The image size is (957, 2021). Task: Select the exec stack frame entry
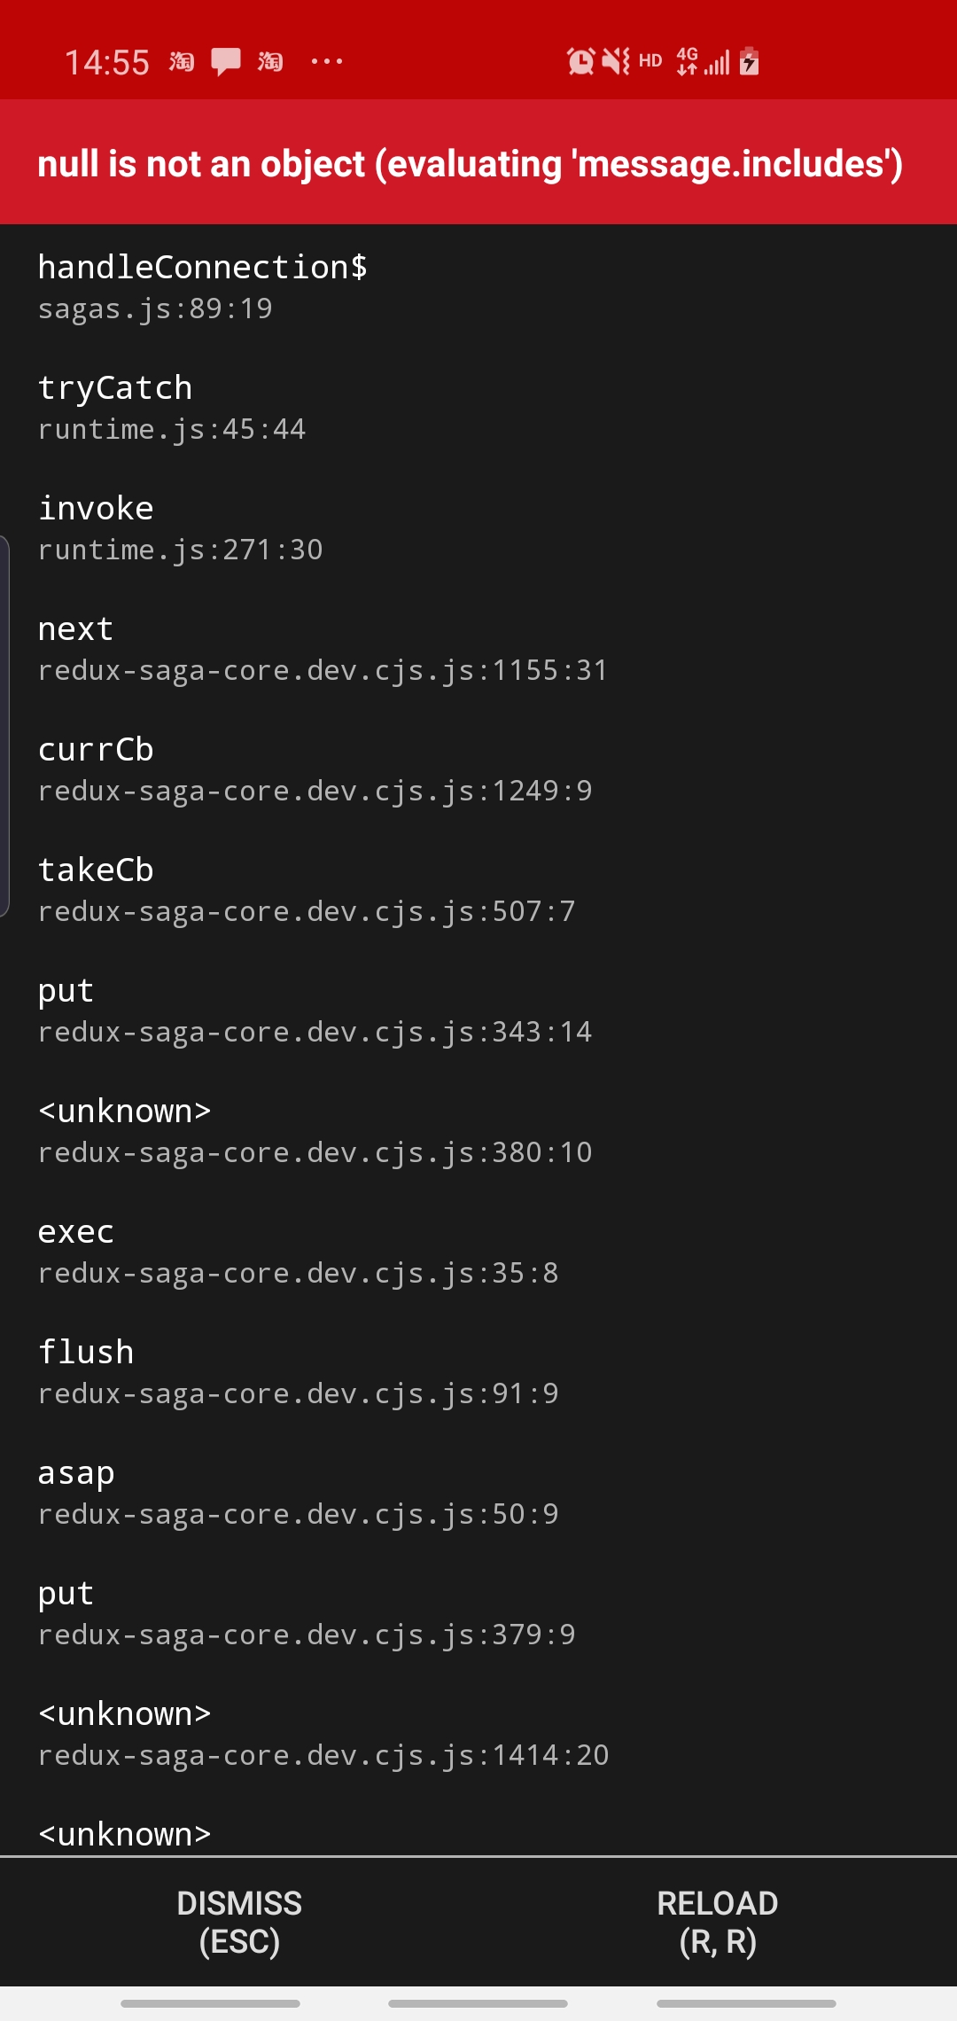[298, 1251]
